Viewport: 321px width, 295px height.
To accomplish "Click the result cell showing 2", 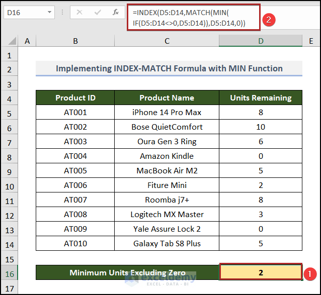I will pyautogui.click(x=261, y=273).
